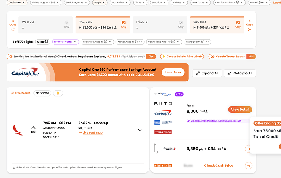Open Departure Airports (2) filter
The image size is (281, 178).
coord(97,42)
